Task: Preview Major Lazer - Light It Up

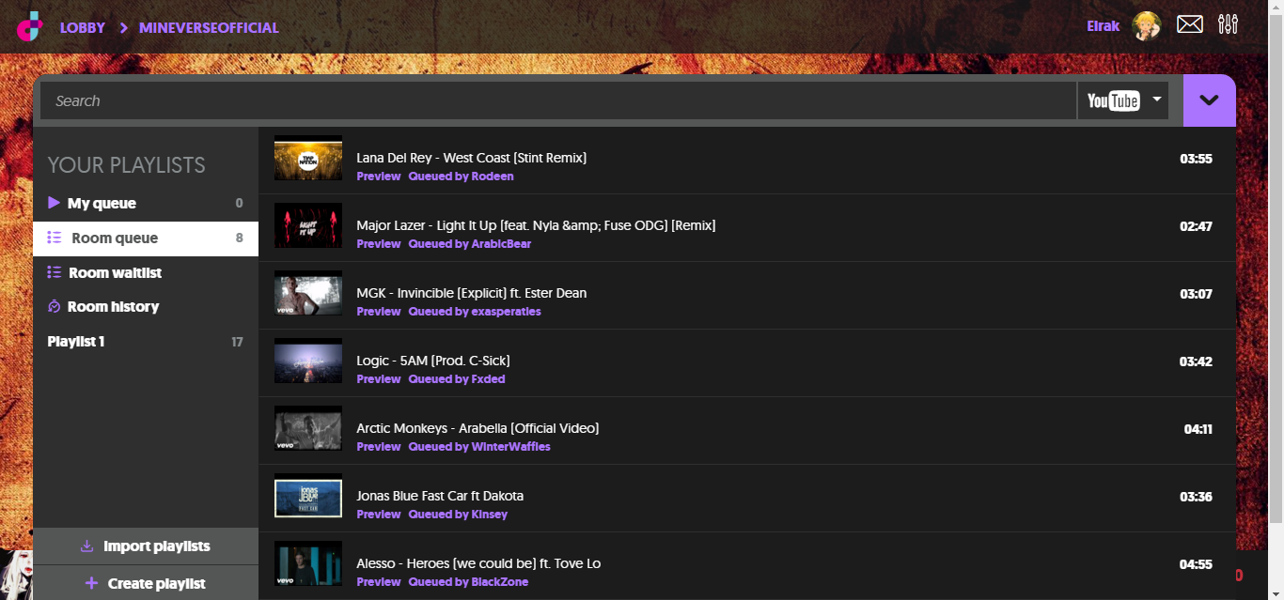Action: tap(379, 244)
